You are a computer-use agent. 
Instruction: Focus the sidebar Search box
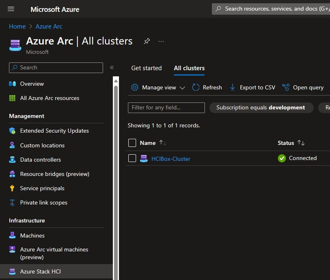[56, 68]
